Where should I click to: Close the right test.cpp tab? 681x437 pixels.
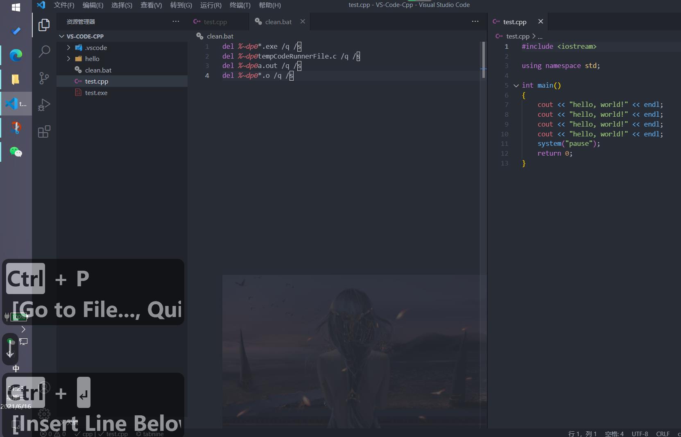541,21
